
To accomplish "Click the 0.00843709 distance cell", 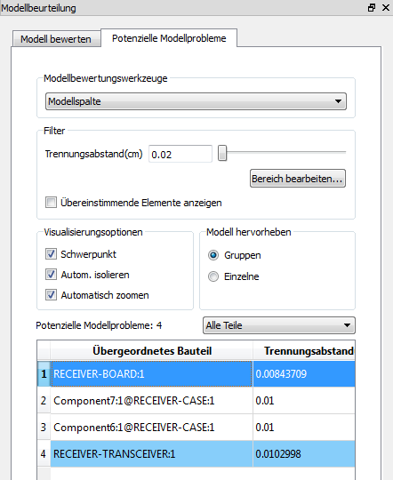I will (x=304, y=373).
